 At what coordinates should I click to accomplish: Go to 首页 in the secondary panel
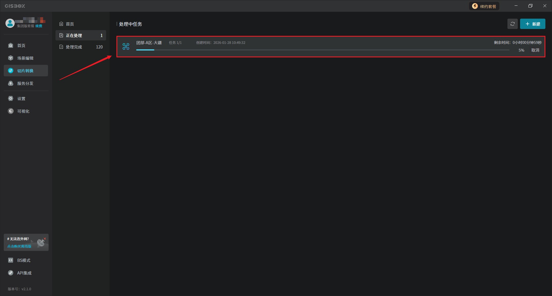click(x=70, y=24)
